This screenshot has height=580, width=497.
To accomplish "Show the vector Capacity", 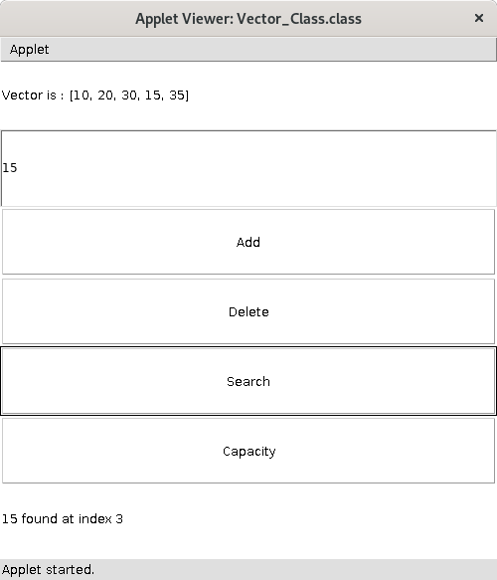I will point(248,451).
